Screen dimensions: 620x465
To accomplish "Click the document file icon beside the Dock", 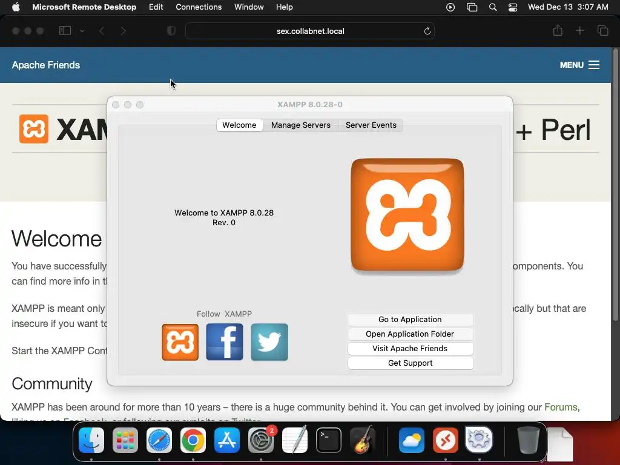I will (560, 444).
